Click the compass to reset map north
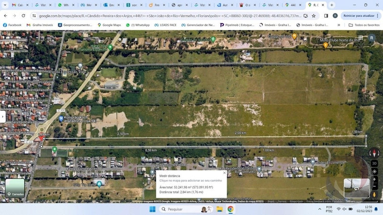This screenshot has height=215, width=383. 374,153
